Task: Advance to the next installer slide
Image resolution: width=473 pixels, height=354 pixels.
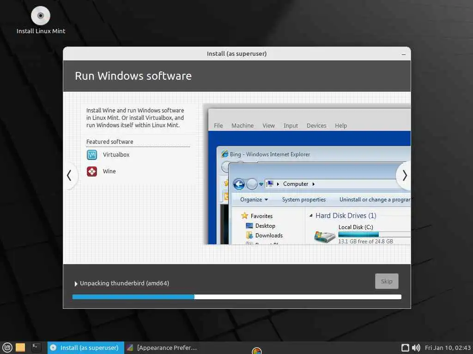Action: (x=404, y=176)
